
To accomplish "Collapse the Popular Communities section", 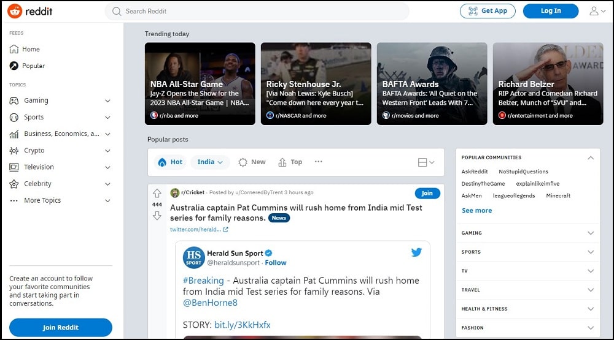I will click(591, 158).
